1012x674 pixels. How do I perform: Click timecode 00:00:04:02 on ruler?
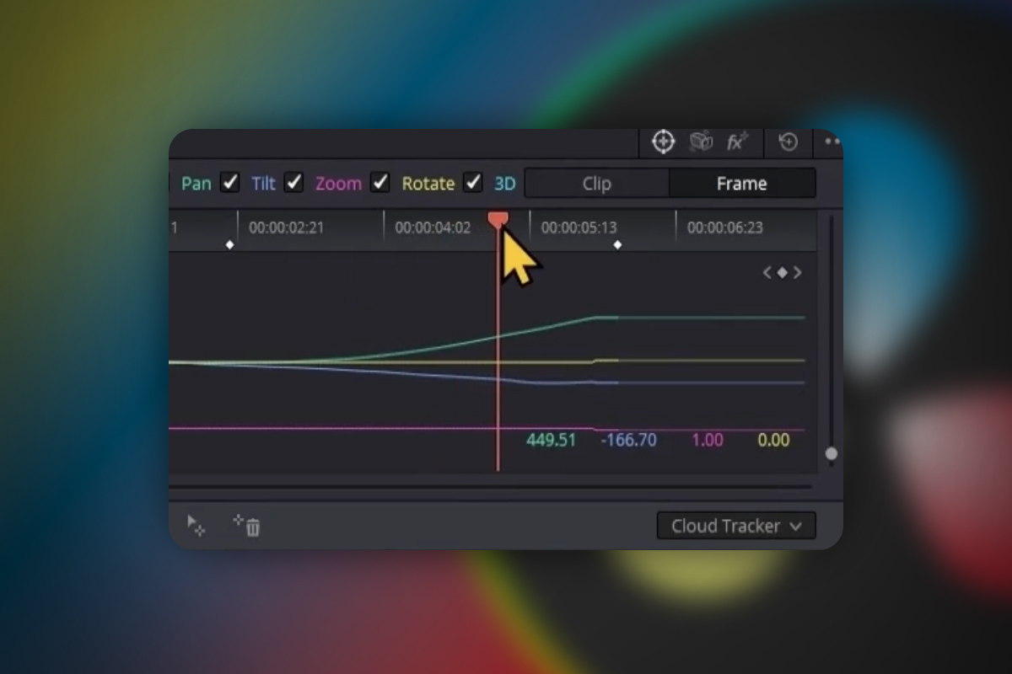point(433,227)
